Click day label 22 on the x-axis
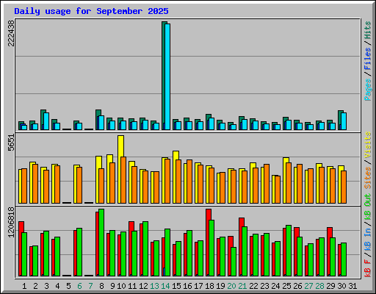The image size is (376, 294). pyautogui.click(x=253, y=286)
